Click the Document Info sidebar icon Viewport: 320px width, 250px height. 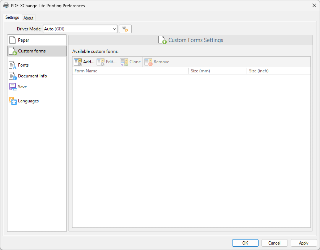pyautogui.click(x=13, y=76)
